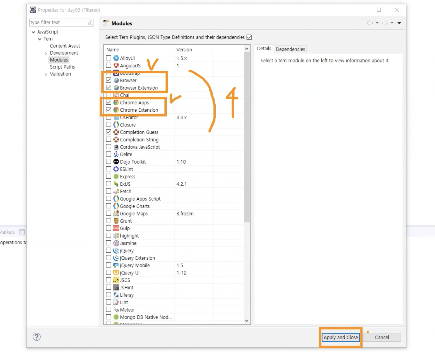The width and height of the screenshot is (435, 352).
Task: Click the Jasmine module icon
Action: (x=116, y=243)
